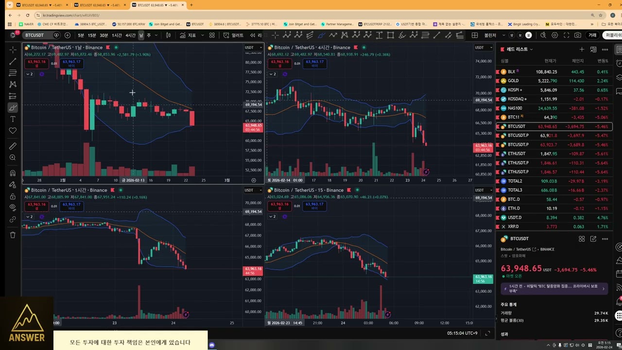
Task: Open USDT currency dropdown on 4시간 chart
Action: coord(483,47)
